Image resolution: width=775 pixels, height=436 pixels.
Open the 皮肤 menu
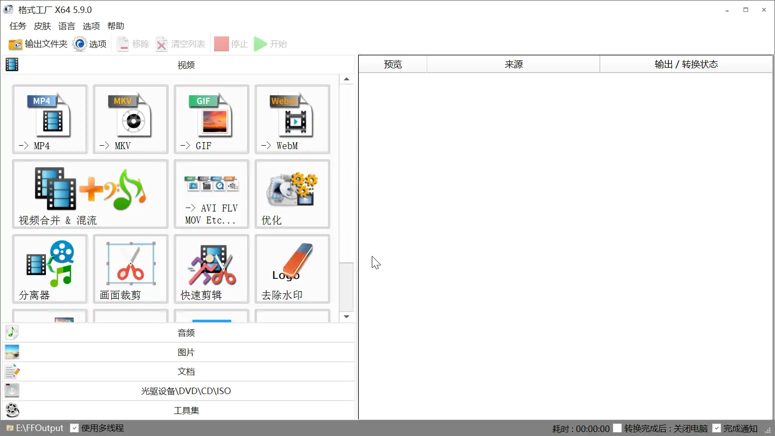coord(42,26)
